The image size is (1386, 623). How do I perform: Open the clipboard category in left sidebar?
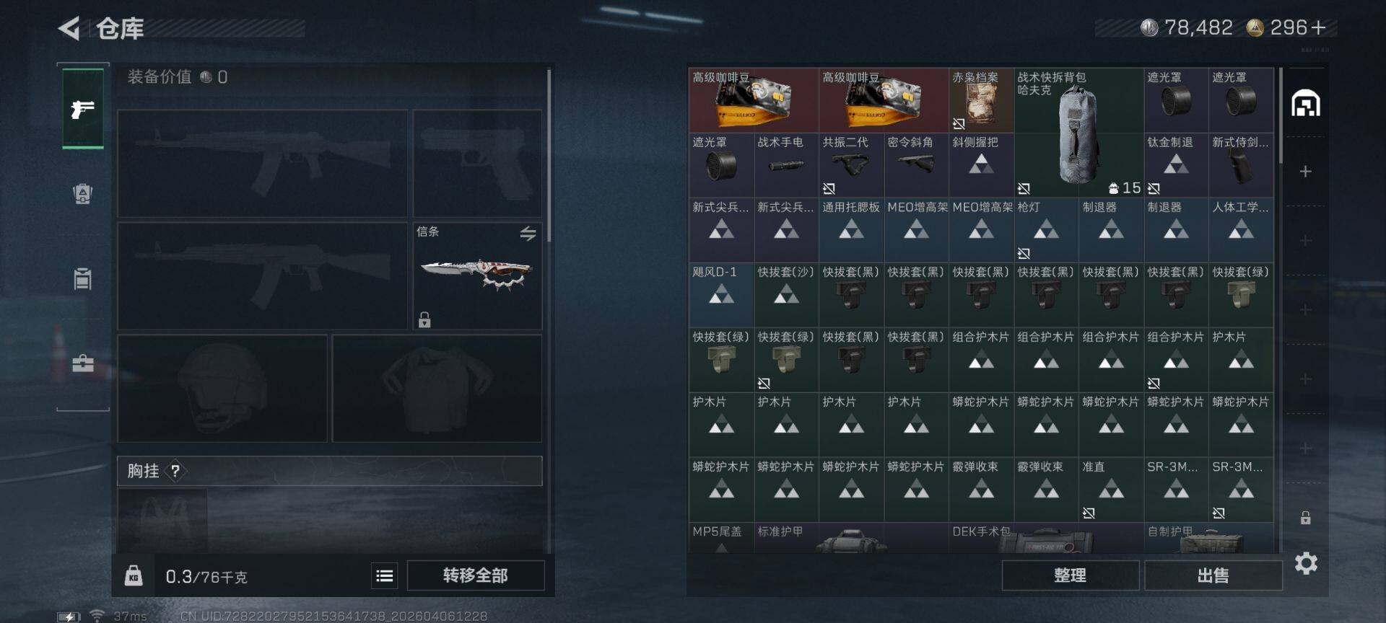point(83,278)
